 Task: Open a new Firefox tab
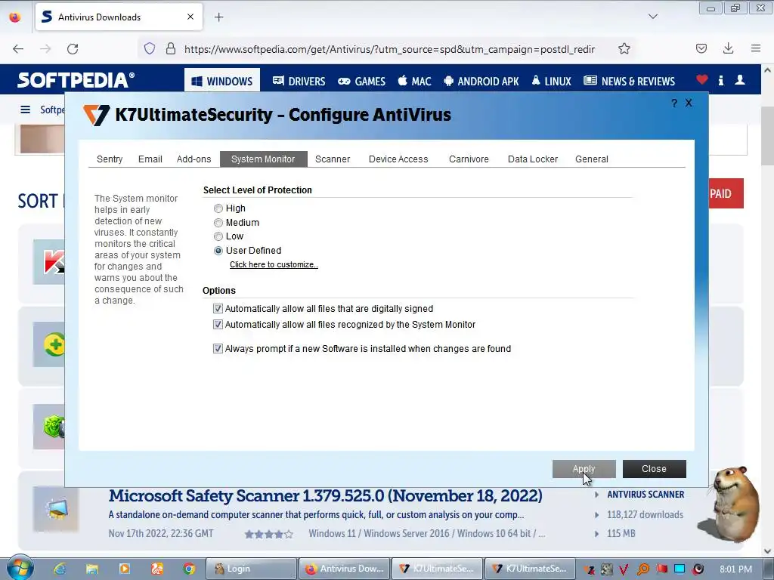pos(219,17)
